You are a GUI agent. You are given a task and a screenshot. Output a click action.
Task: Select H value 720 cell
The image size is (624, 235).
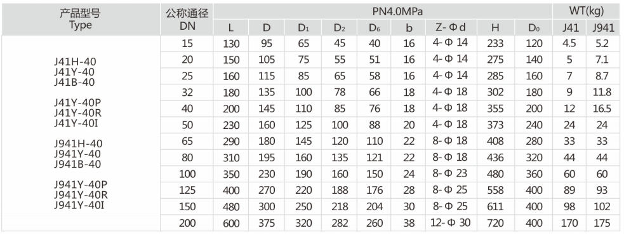click(495, 223)
